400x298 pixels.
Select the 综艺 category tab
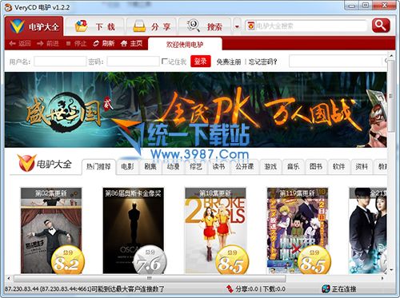tap(196, 167)
